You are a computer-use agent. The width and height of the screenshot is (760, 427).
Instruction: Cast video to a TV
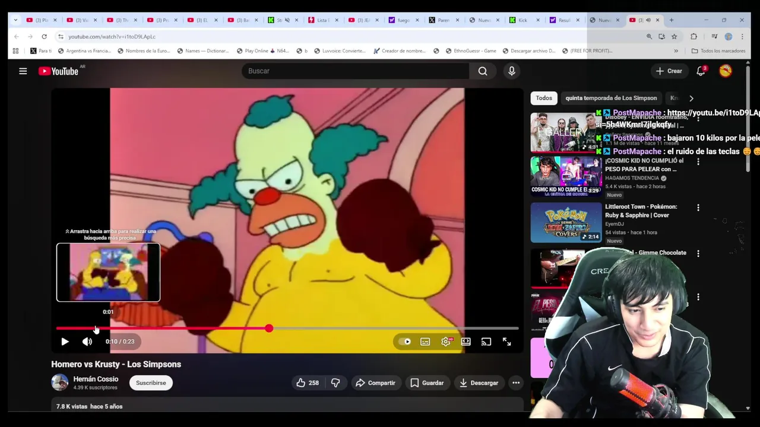(486, 342)
